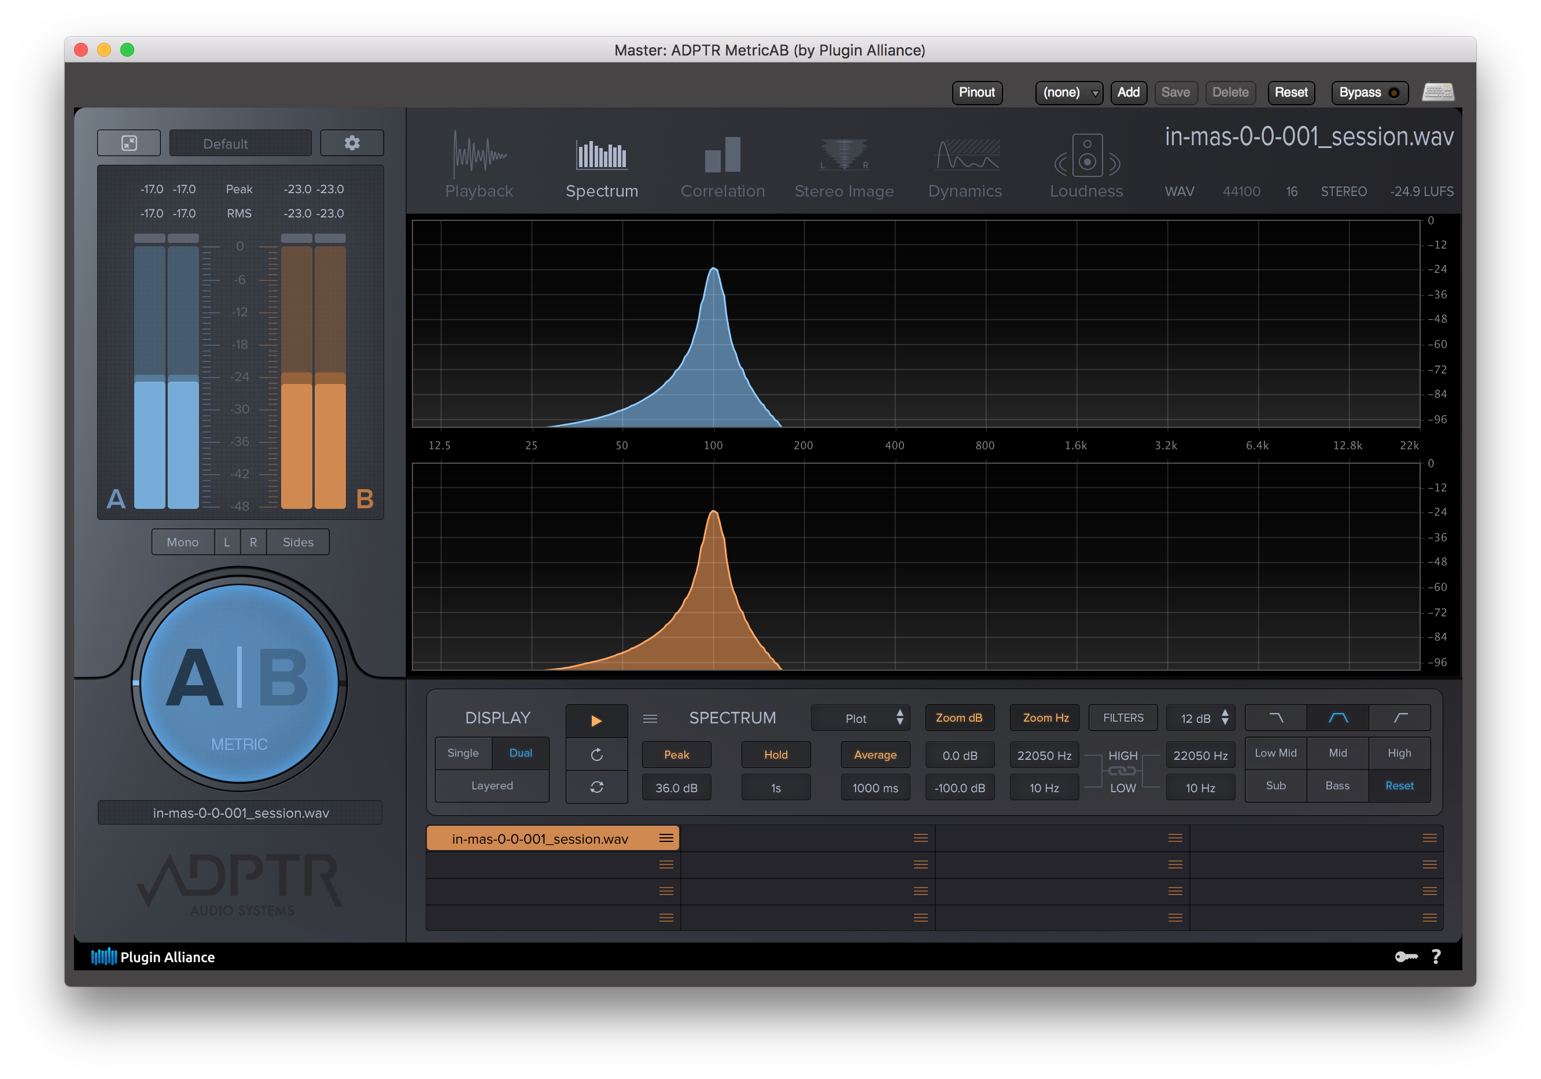Select the high-pass filter shape icon
This screenshot has height=1079, width=1541.
1399,718
